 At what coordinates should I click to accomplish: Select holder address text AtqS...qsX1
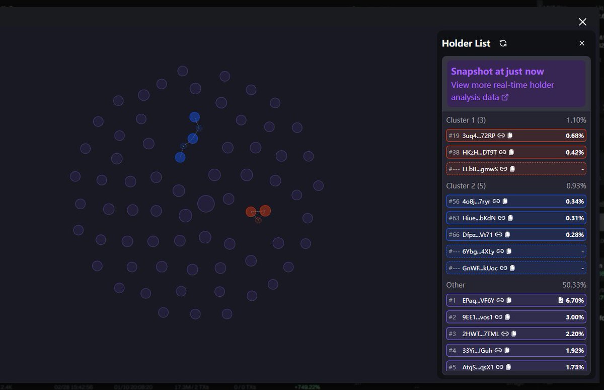click(x=478, y=367)
